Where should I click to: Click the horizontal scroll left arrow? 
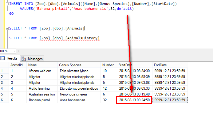pos(19,51)
